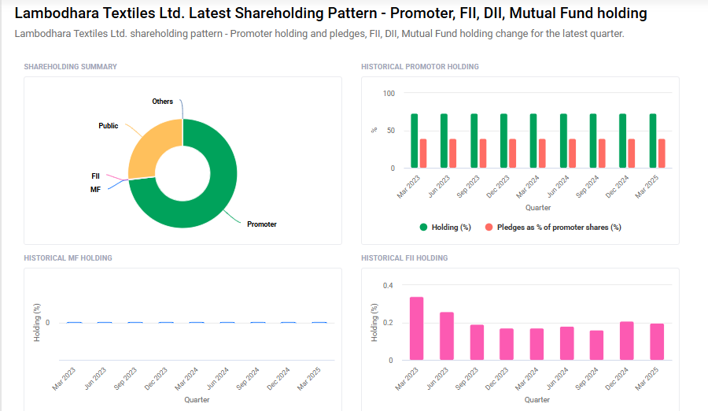Click the Historical FII Holding heading

pyautogui.click(x=404, y=257)
